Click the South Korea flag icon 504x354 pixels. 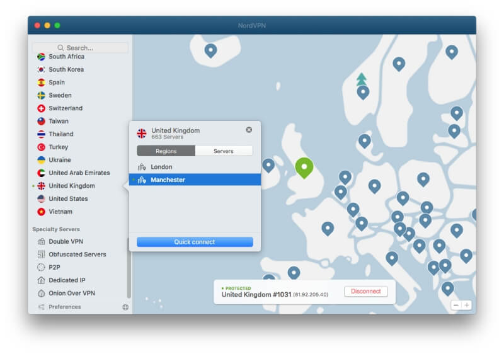[41, 69]
